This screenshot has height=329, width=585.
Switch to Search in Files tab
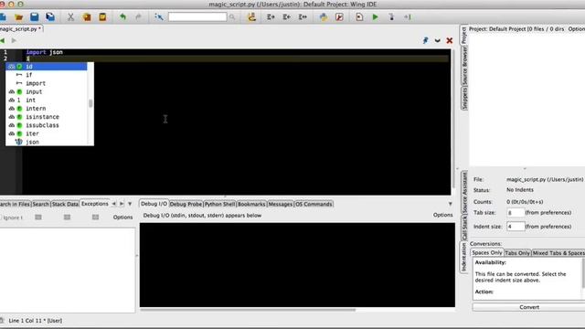point(15,204)
